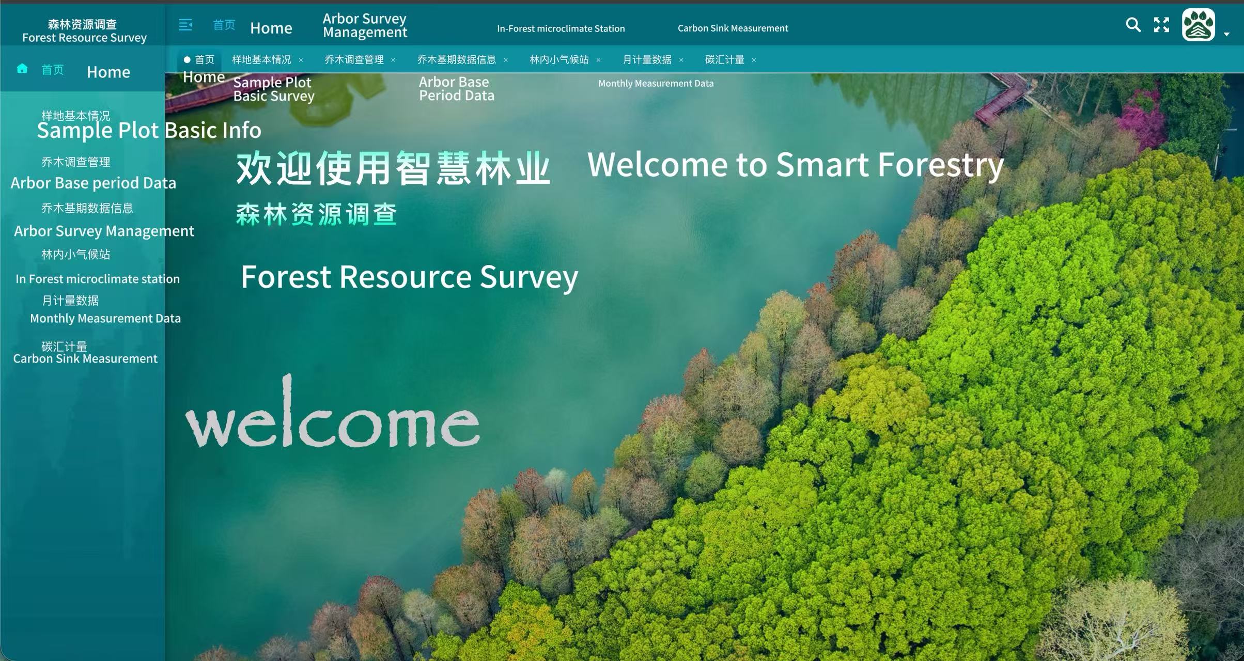The image size is (1244, 661).
Task: Open the search magnifier icon
Action: (1133, 25)
